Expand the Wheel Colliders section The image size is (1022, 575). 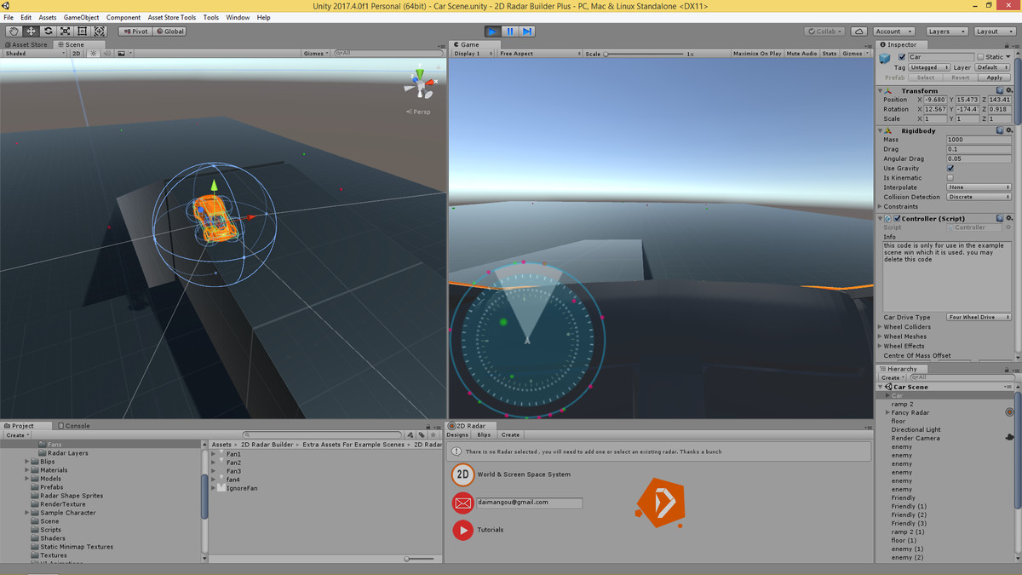[x=880, y=326]
